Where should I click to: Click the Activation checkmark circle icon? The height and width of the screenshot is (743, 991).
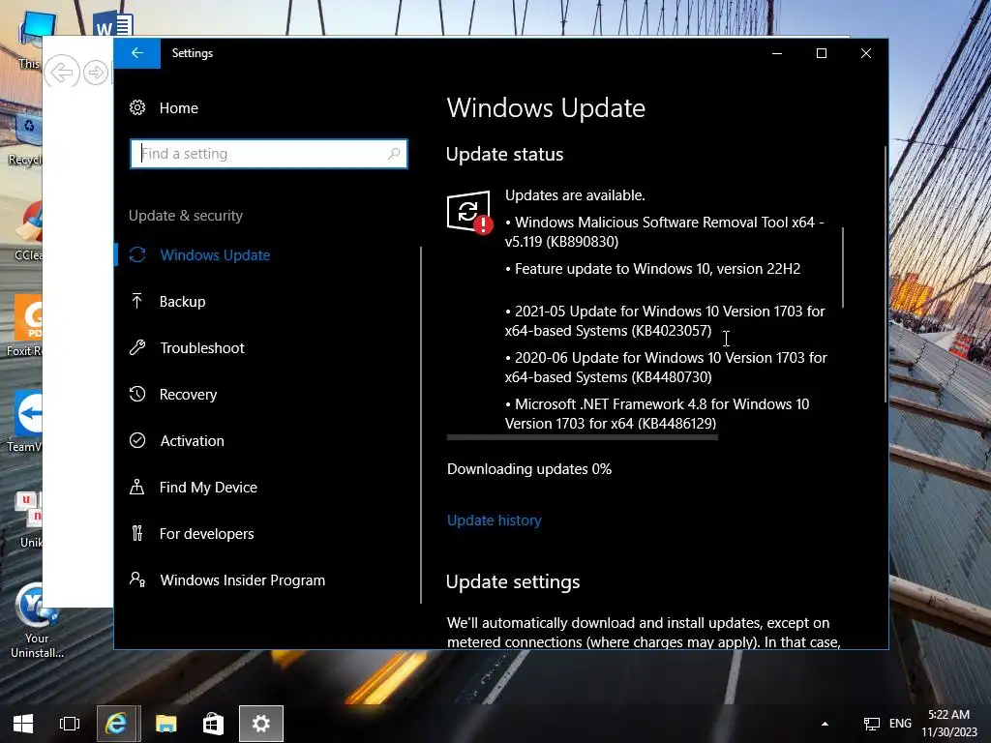coord(137,440)
